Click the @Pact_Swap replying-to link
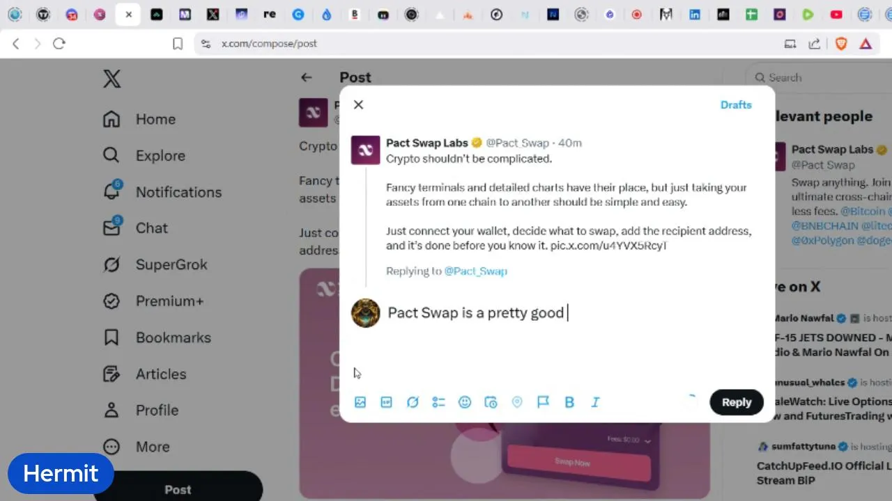 pyautogui.click(x=475, y=271)
